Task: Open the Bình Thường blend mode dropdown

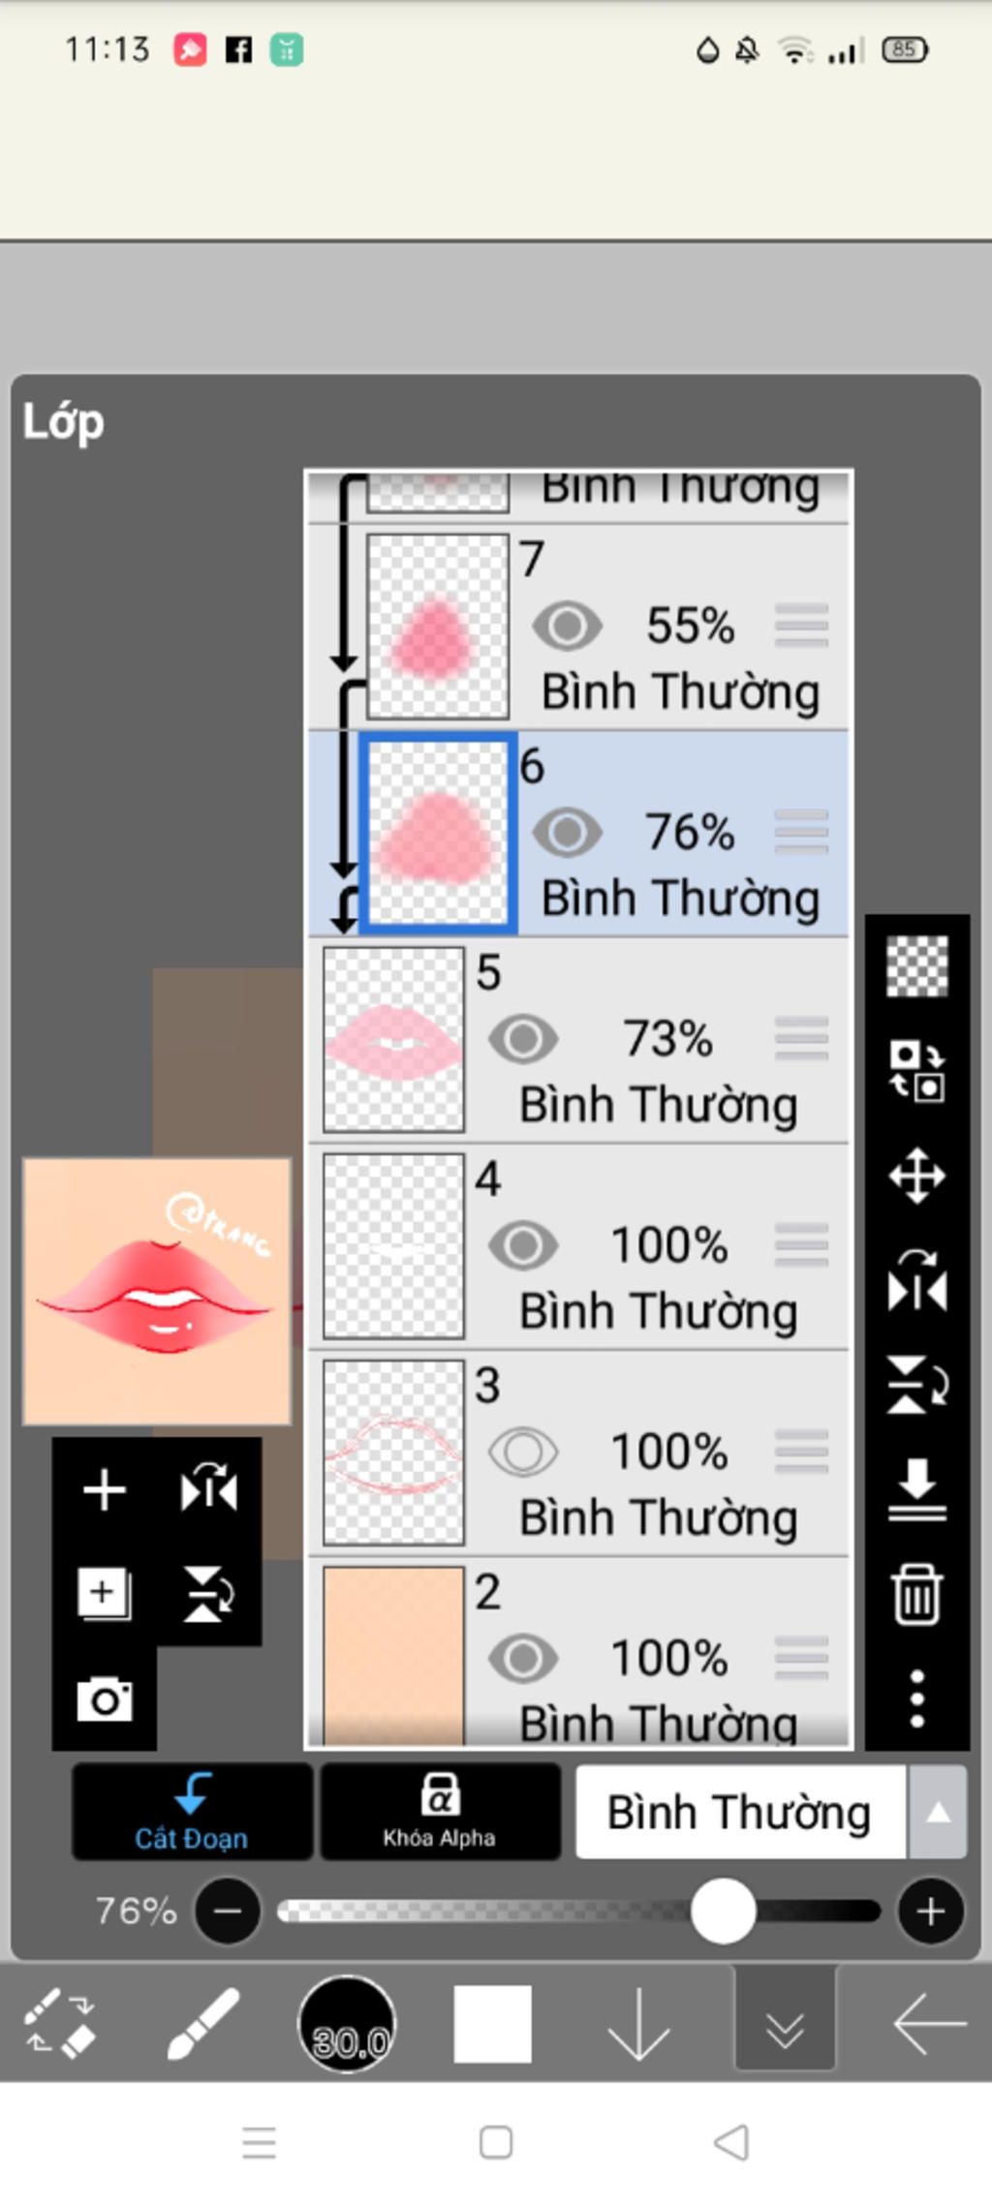Action: (x=740, y=1812)
